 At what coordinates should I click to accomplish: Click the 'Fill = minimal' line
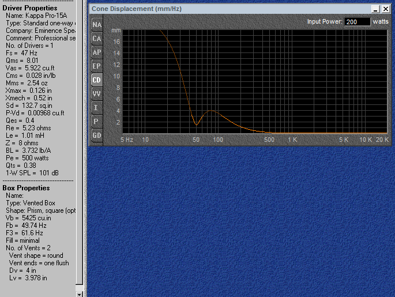pyautogui.click(x=22, y=240)
